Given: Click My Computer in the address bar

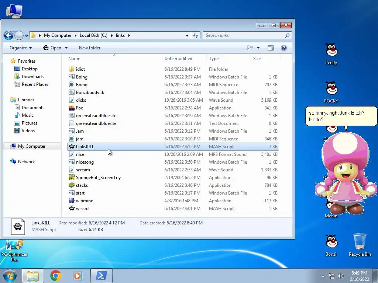Looking at the screenshot, I should coord(58,35).
